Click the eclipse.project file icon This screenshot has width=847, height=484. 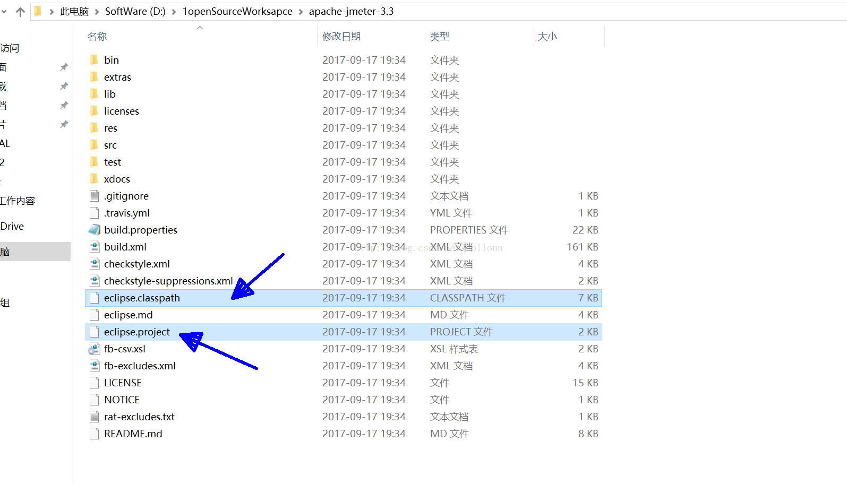tap(95, 332)
